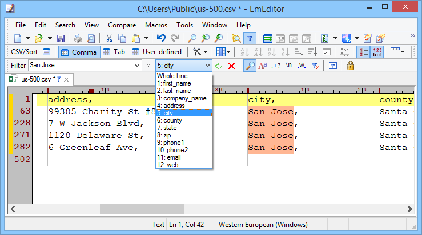Pick '7: state' in column list

(x=183, y=128)
